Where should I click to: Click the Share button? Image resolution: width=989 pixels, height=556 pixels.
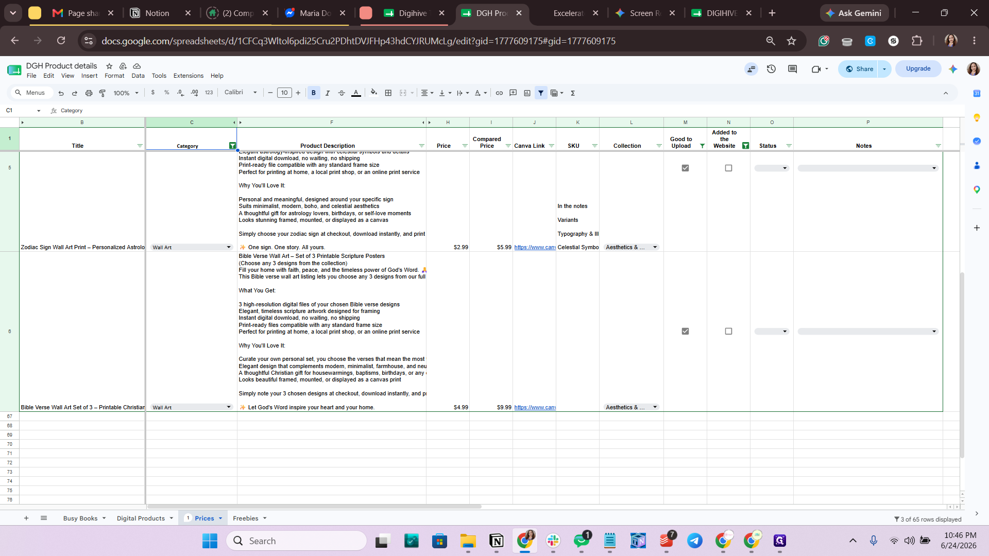[x=859, y=69]
